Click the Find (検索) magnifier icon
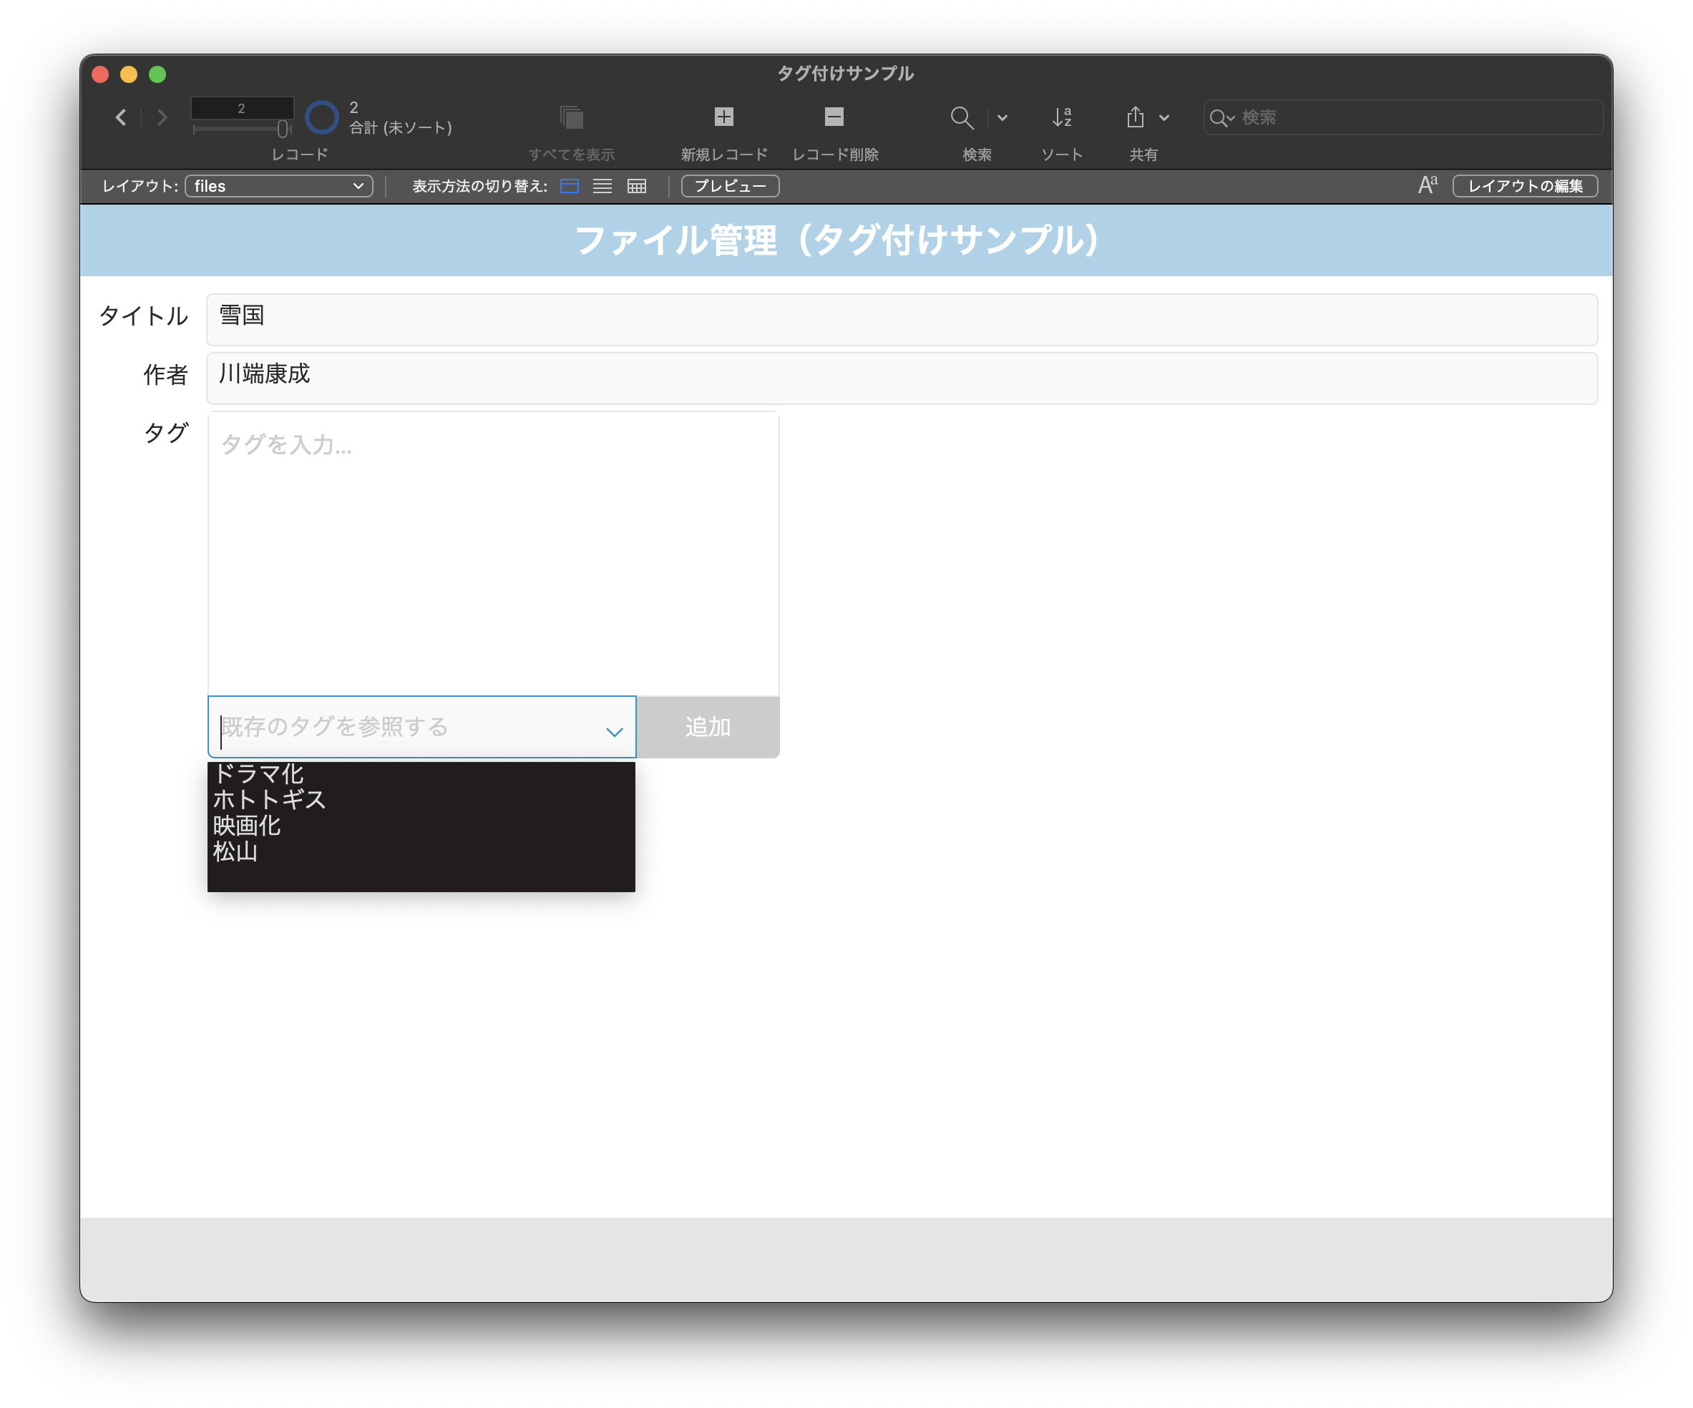Screen dimensions: 1693x1408 [961, 117]
